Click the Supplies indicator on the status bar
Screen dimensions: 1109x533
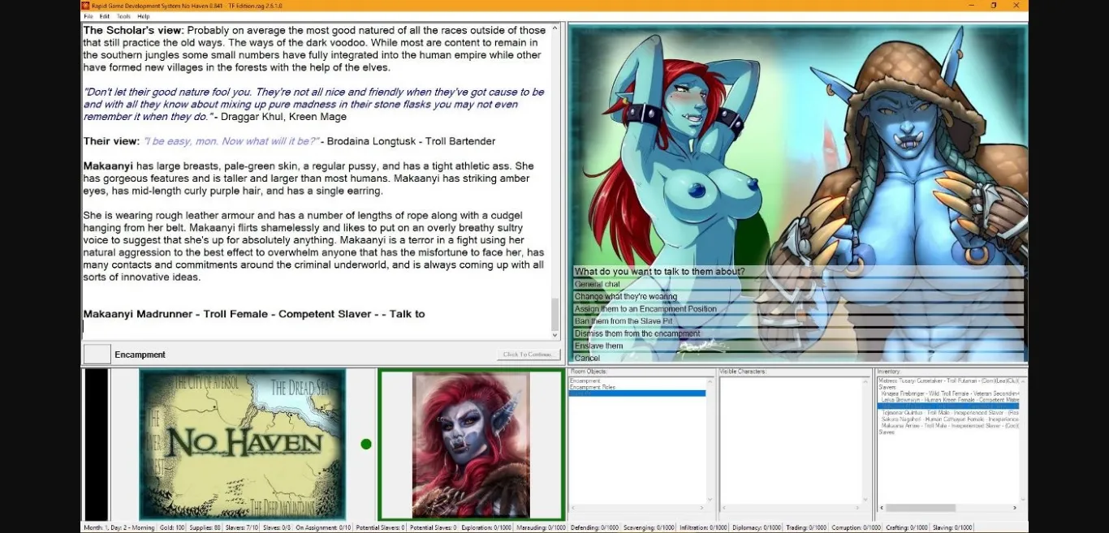click(x=205, y=527)
